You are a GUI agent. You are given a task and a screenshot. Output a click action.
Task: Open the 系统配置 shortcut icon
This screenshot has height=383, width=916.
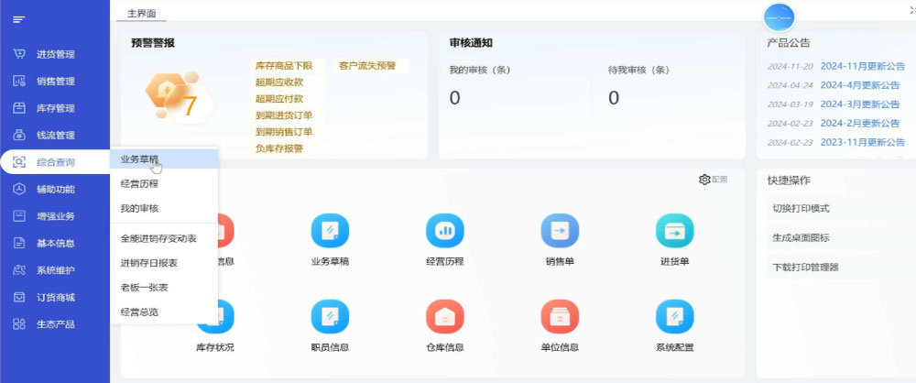tap(674, 317)
